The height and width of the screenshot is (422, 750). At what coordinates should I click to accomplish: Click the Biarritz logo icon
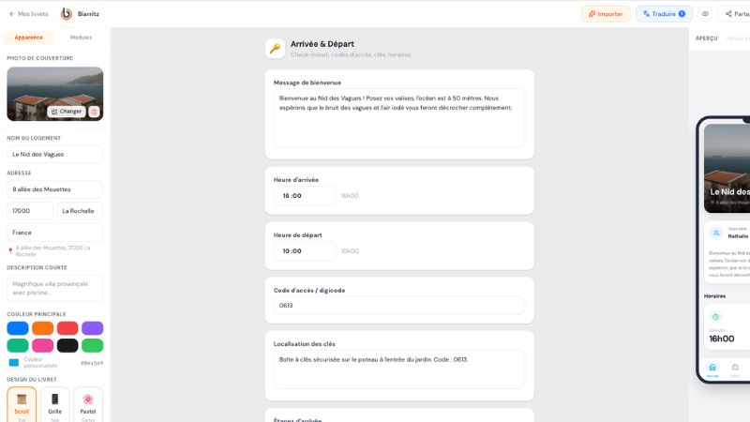(67, 14)
